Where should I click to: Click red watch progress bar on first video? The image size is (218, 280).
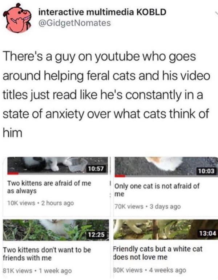pos(13,173)
